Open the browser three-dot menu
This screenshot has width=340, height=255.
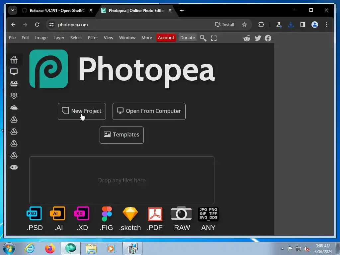point(327,25)
